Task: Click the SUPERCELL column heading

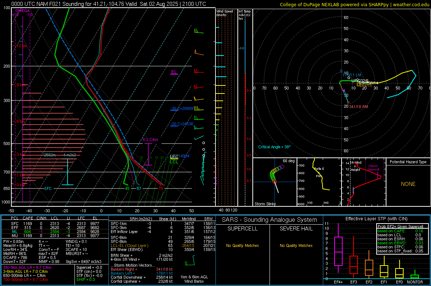Action: 243,229
